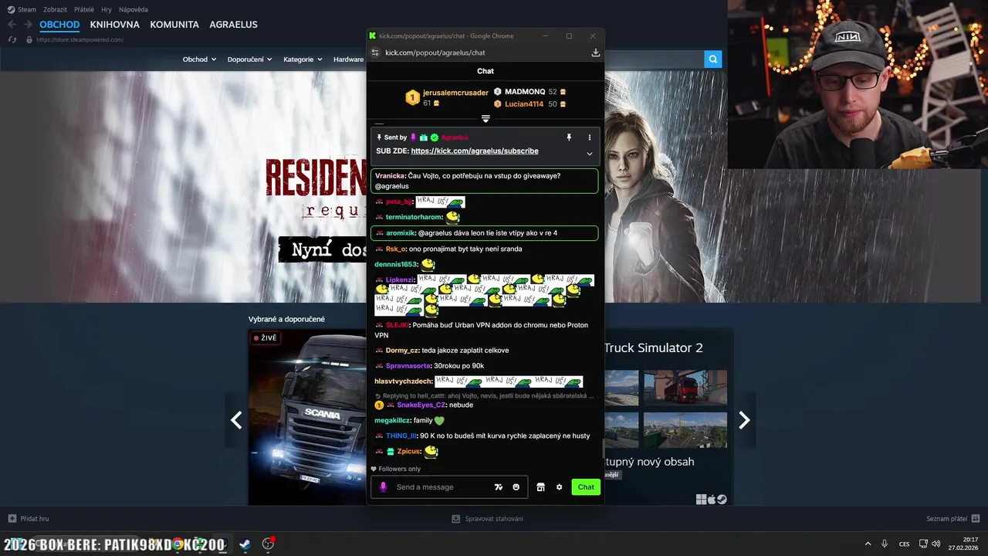The width and height of the screenshot is (988, 556).
Task: Click username jerusalemcrusader in leaderboard
Action: pos(455,93)
